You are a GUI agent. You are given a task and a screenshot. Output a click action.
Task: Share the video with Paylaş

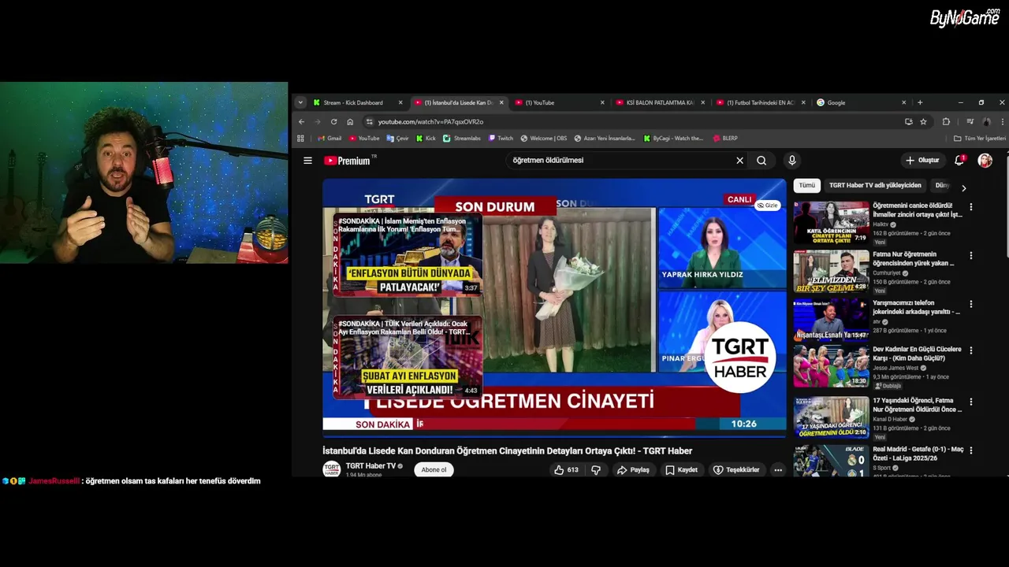click(633, 470)
